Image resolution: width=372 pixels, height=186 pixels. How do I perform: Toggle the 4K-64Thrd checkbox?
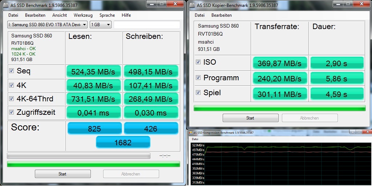click(x=11, y=99)
